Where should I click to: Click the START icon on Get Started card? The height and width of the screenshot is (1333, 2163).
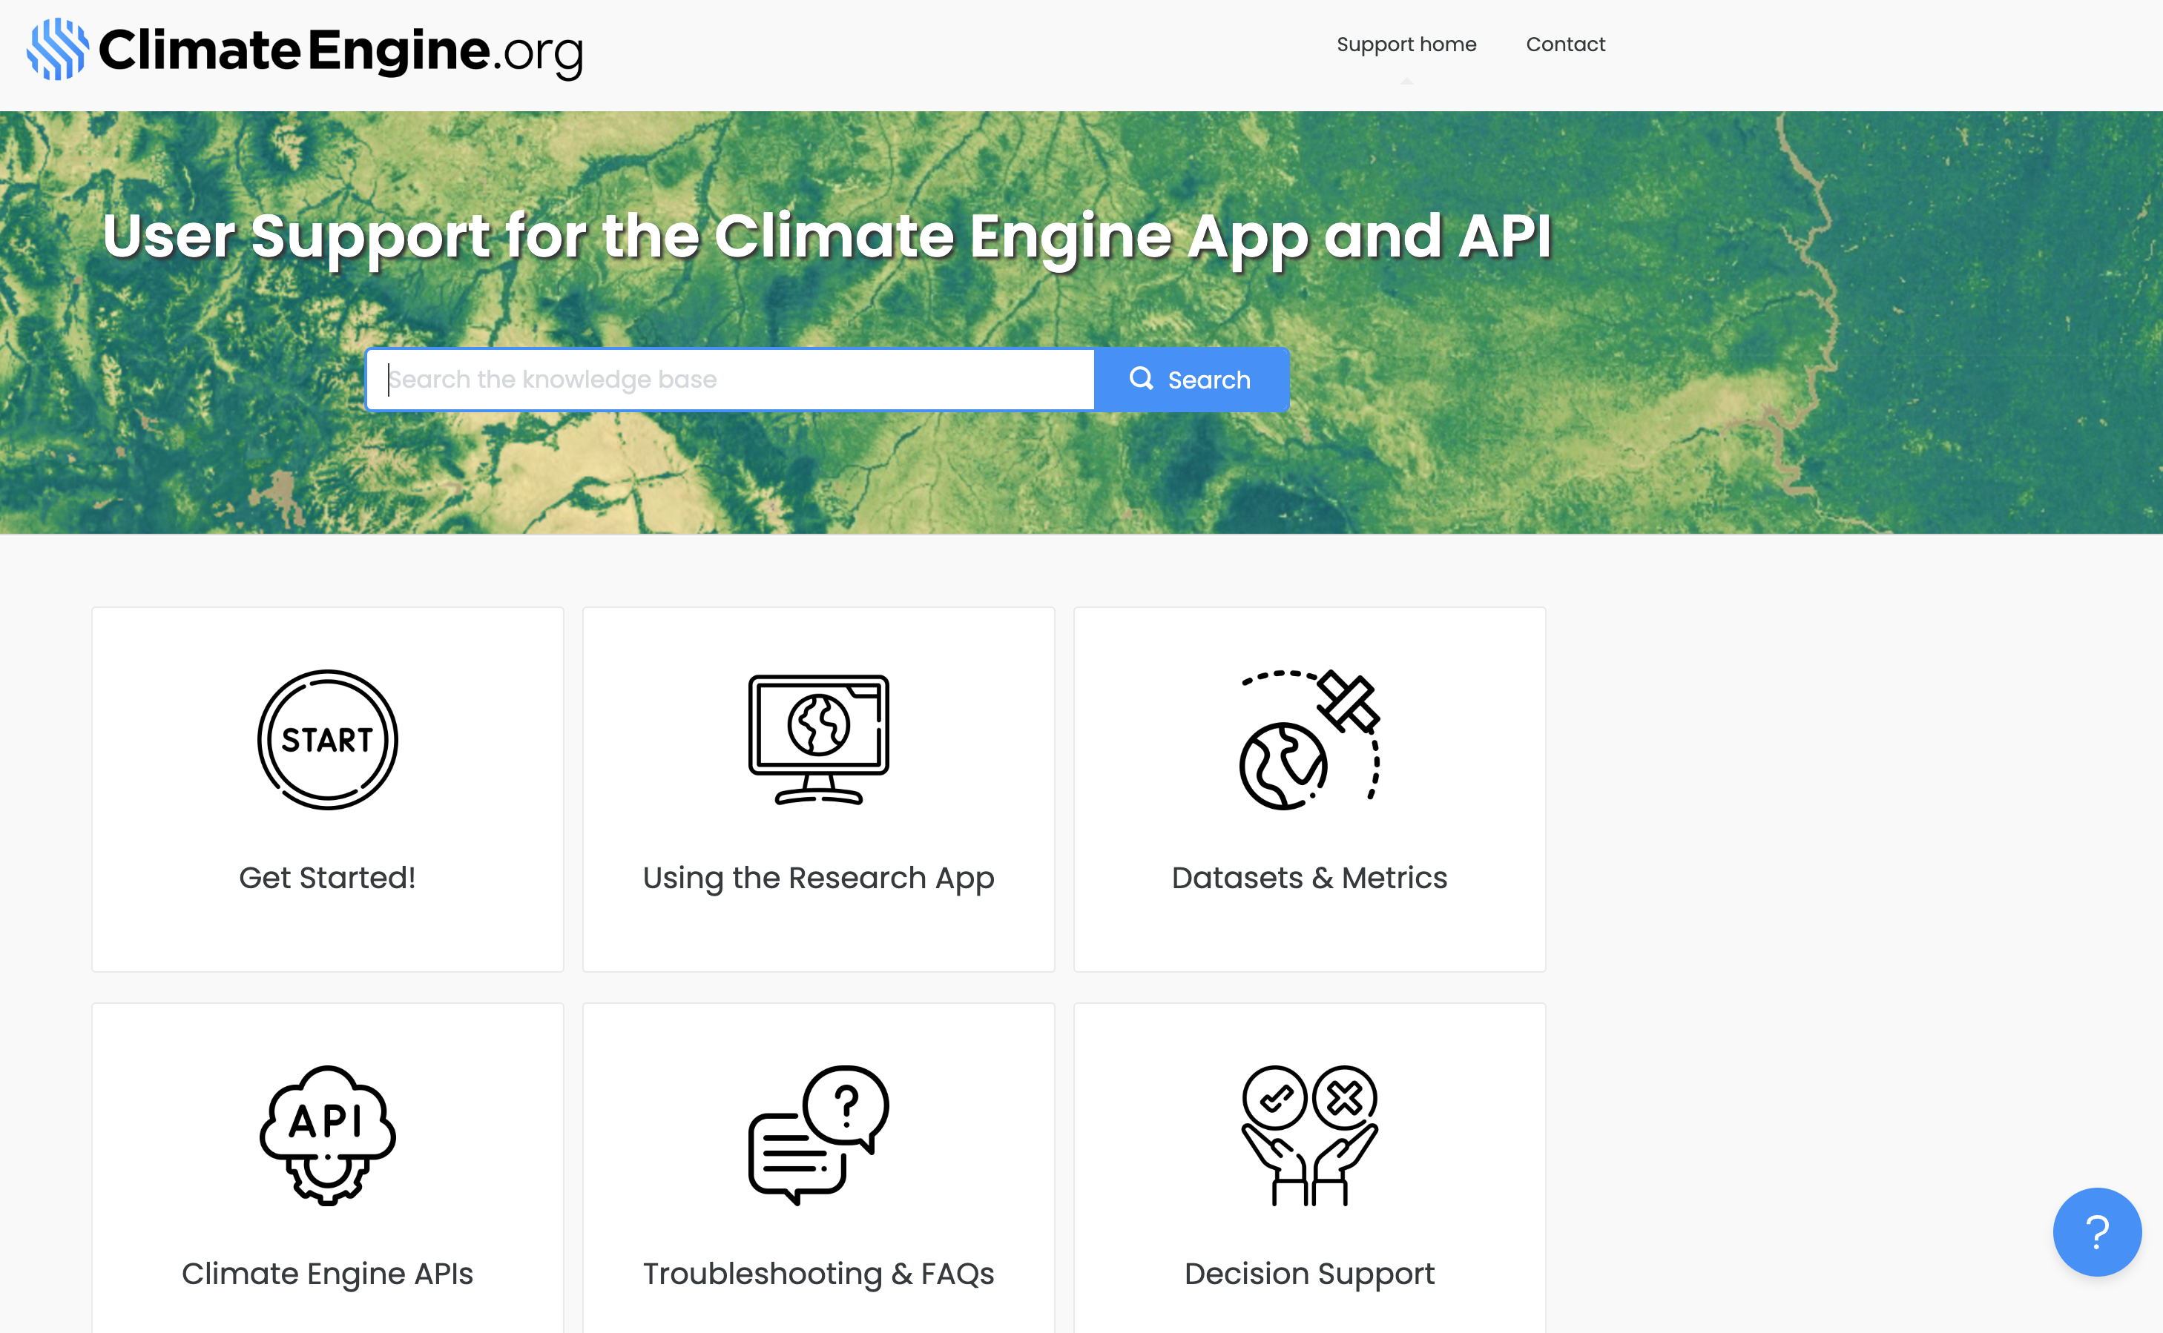pyautogui.click(x=327, y=739)
